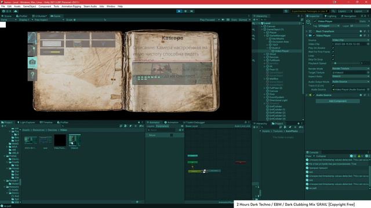Screen dimensions: 371x208
Task: Click the add plus icon in Hierarchy panel
Action: coord(254,20)
